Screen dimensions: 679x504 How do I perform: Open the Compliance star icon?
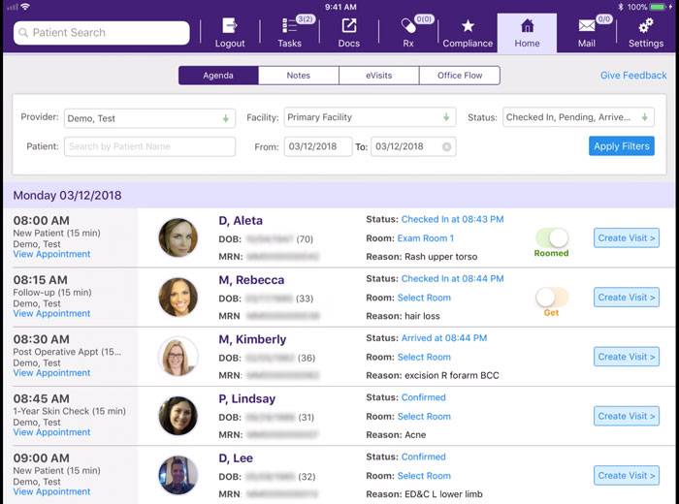coord(468,26)
